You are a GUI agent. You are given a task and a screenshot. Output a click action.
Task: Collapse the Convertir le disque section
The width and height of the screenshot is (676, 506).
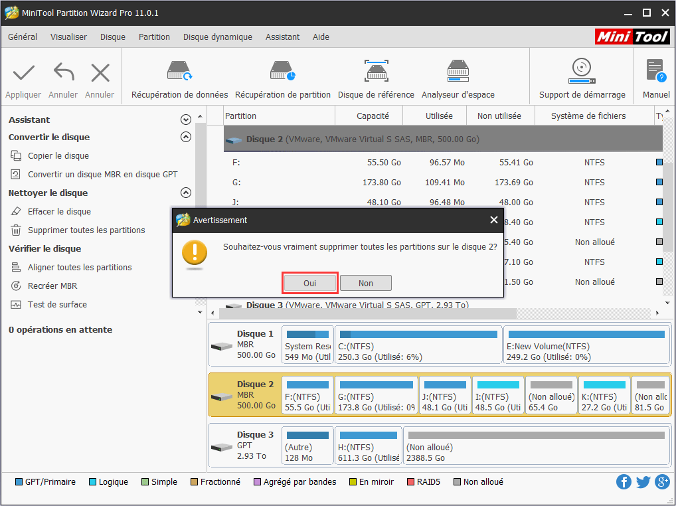tap(186, 137)
